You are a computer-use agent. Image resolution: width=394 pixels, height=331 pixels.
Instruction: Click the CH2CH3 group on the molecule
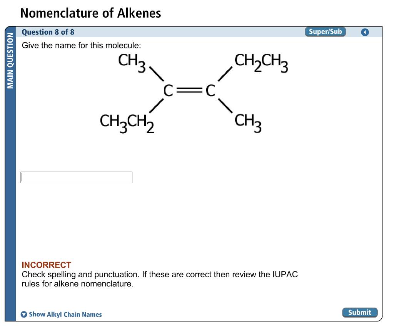click(x=262, y=62)
